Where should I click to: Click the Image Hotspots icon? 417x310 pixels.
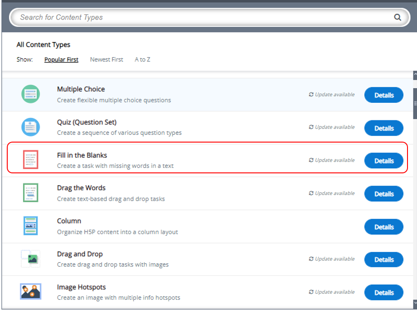click(30, 291)
